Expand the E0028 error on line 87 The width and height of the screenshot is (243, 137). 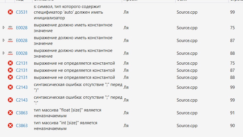(4, 40)
